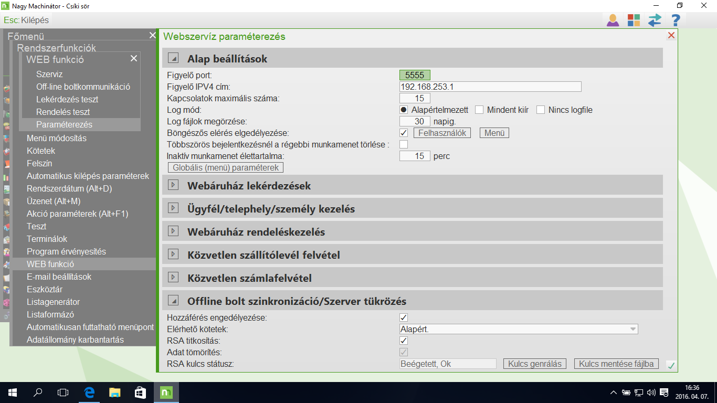Expand the Webáruház lekérdezések section
Image resolution: width=717 pixels, height=403 pixels.
coord(173,185)
